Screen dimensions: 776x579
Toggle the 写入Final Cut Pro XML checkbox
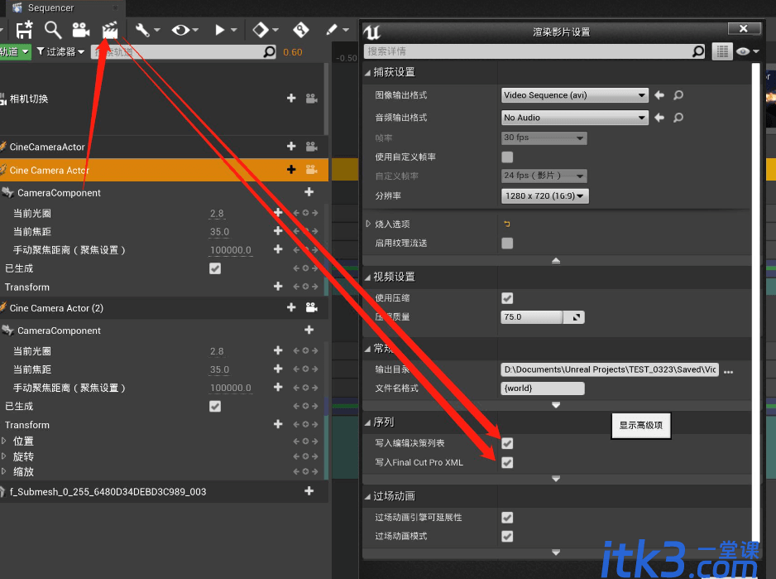tap(507, 462)
